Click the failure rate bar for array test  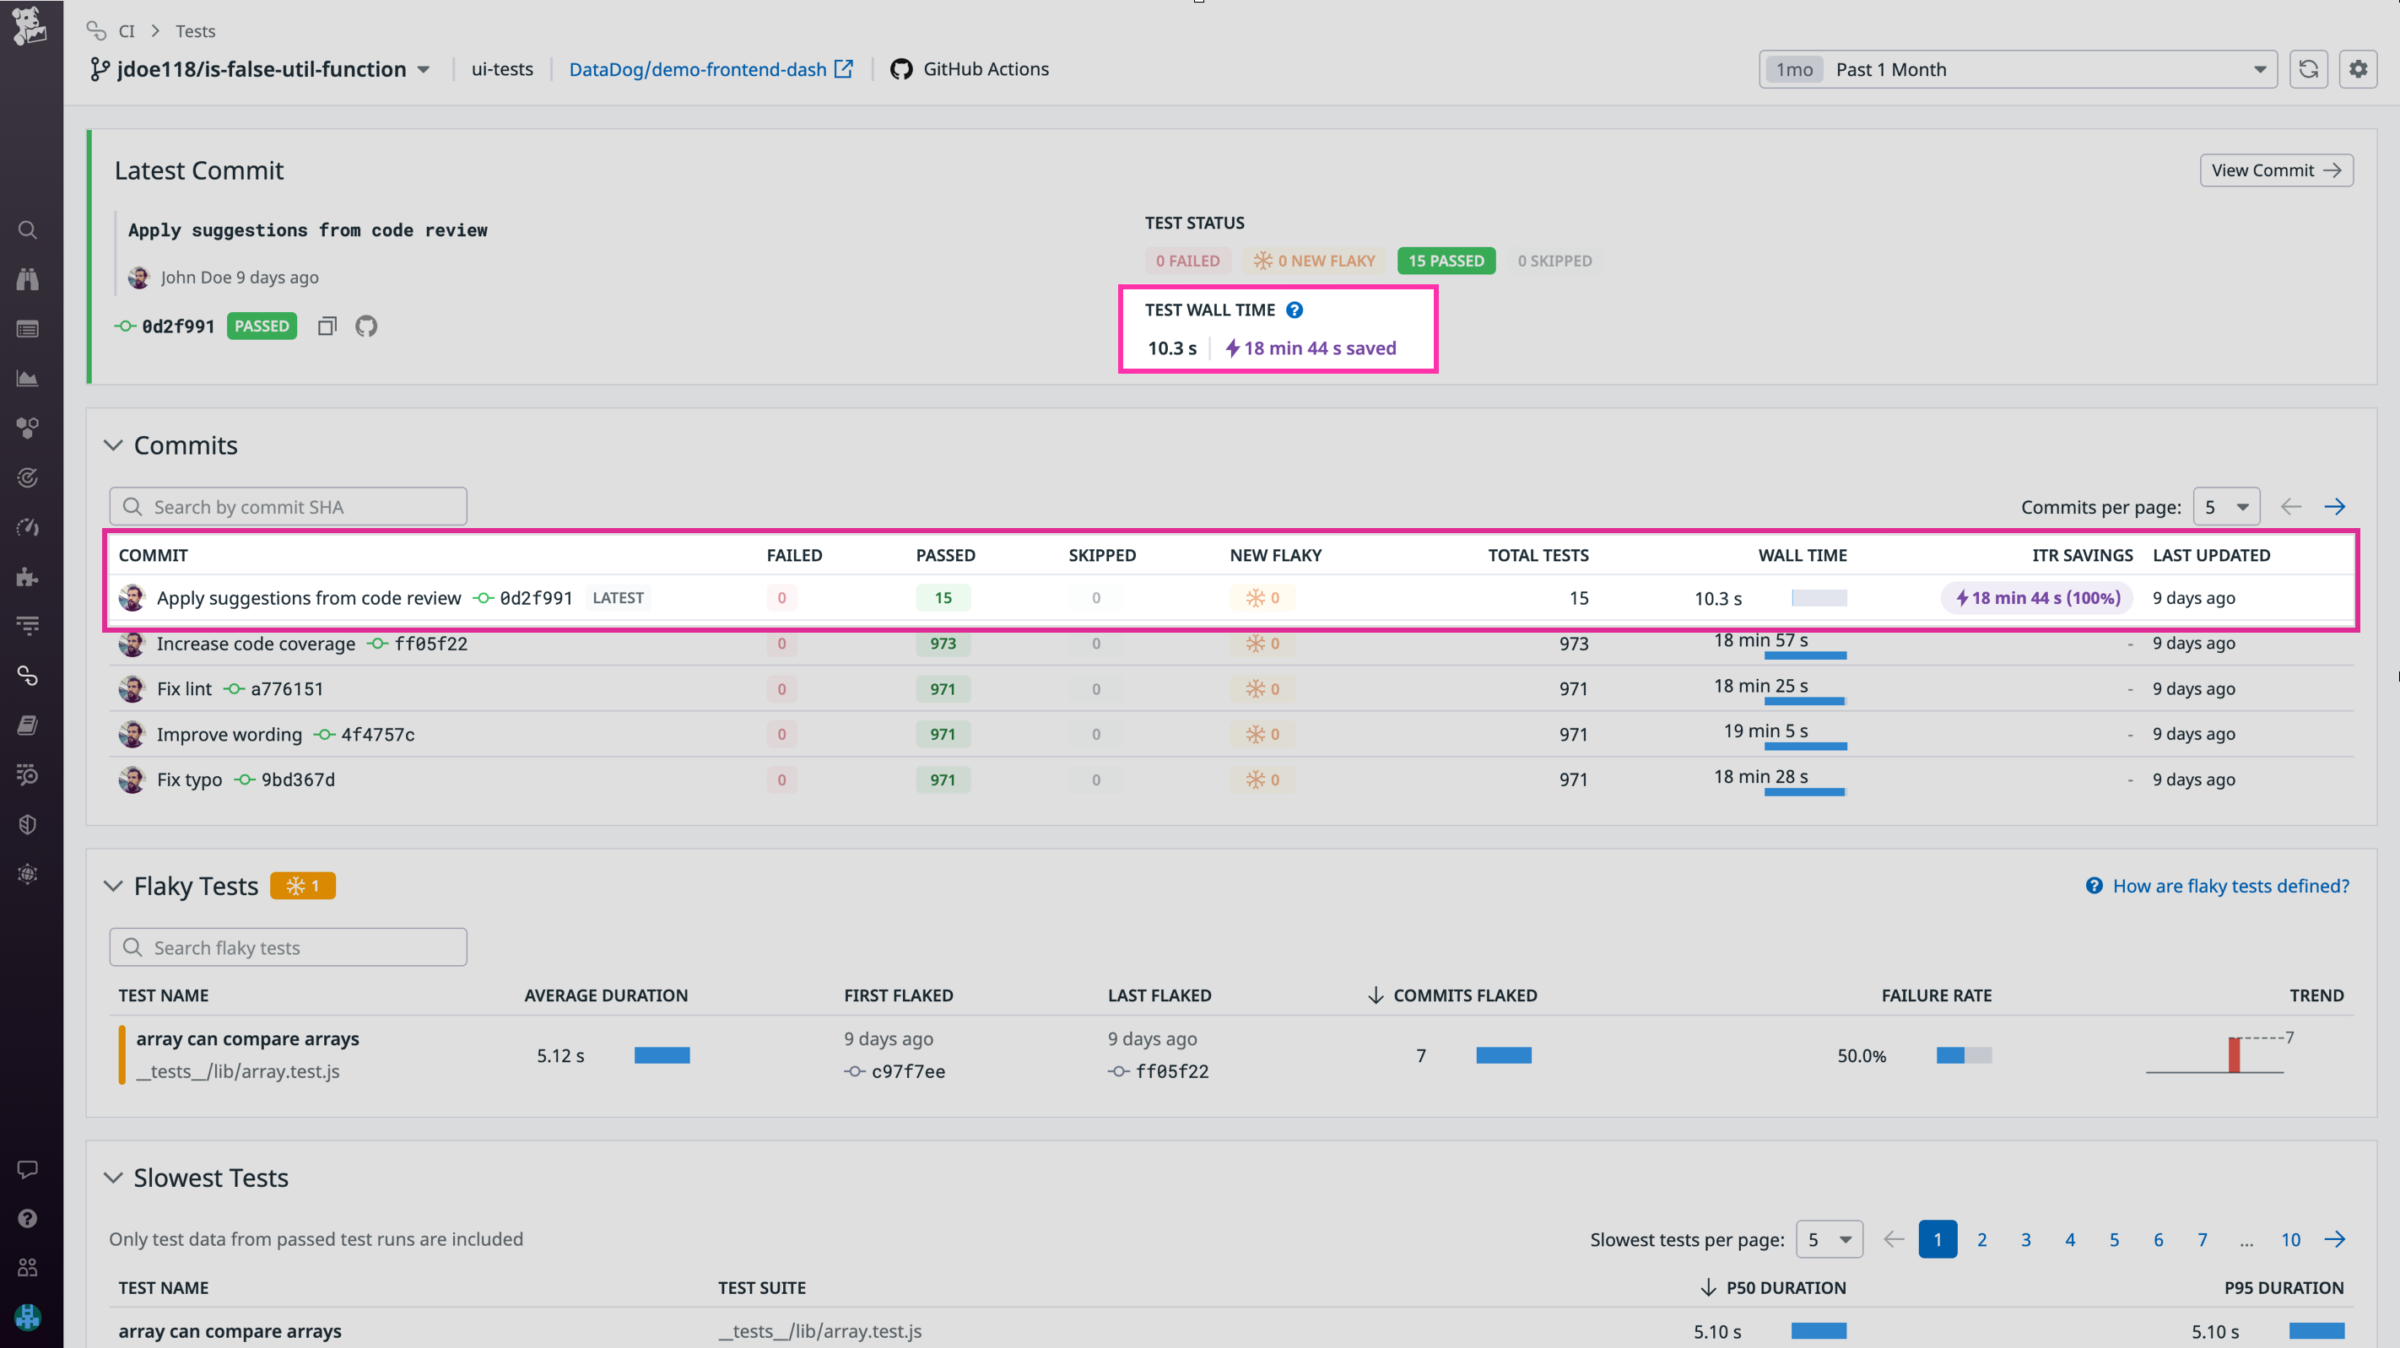pyautogui.click(x=1963, y=1054)
